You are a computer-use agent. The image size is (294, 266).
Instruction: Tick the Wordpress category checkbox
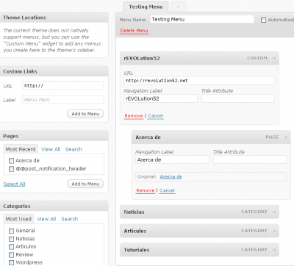(x=11, y=262)
